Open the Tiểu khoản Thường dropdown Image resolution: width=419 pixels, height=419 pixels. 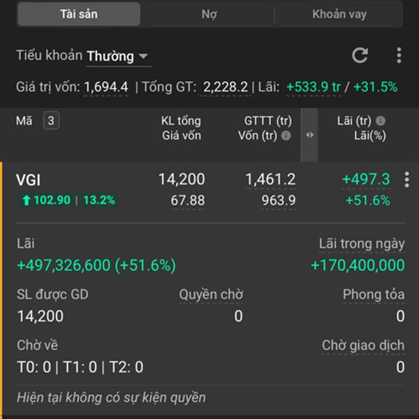coord(118,56)
